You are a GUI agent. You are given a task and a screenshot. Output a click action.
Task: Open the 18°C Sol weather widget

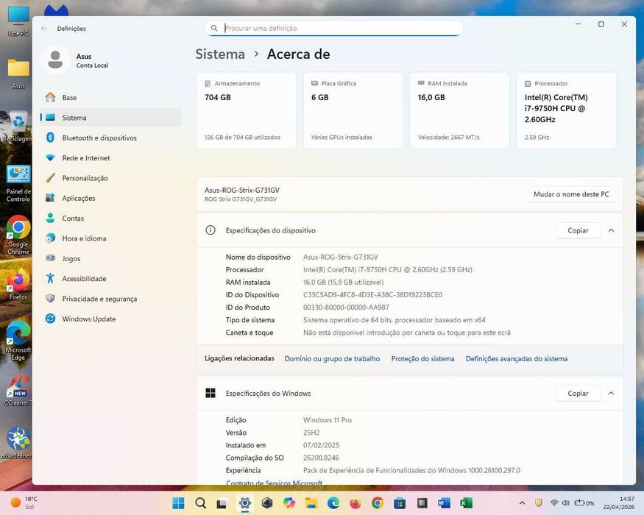tap(24, 502)
